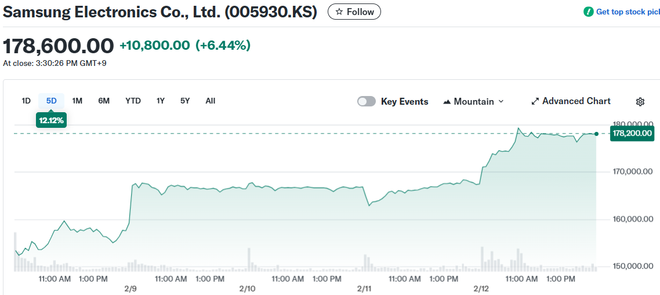Select the 1Y time range

click(161, 101)
